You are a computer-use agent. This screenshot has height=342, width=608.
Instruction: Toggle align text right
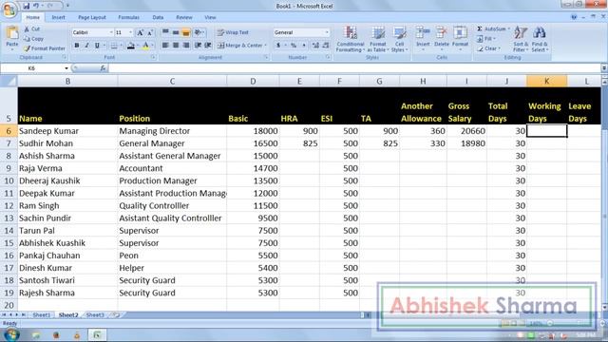(x=186, y=46)
